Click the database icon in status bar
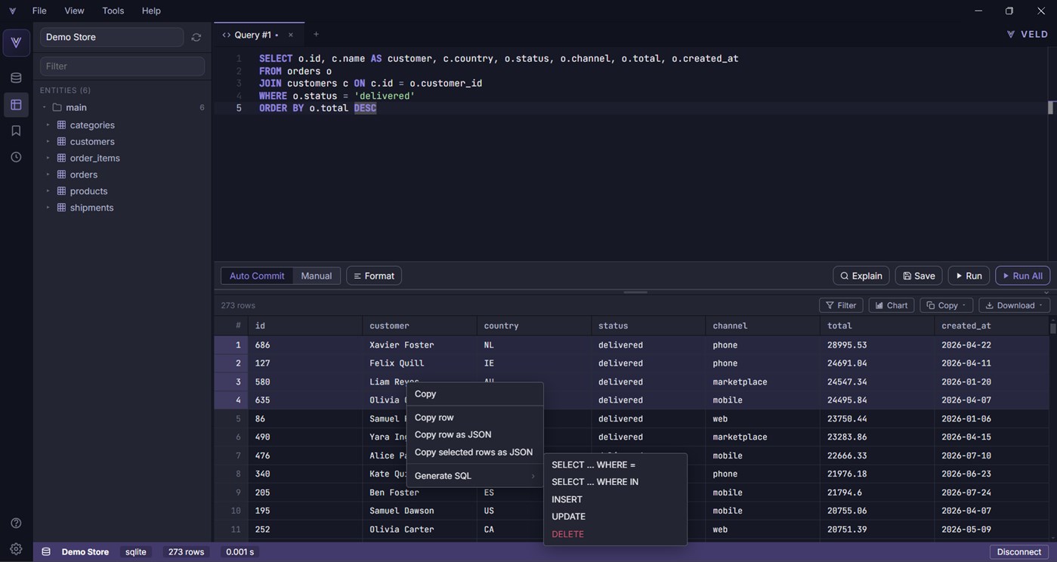1057x562 pixels. point(46,552)
